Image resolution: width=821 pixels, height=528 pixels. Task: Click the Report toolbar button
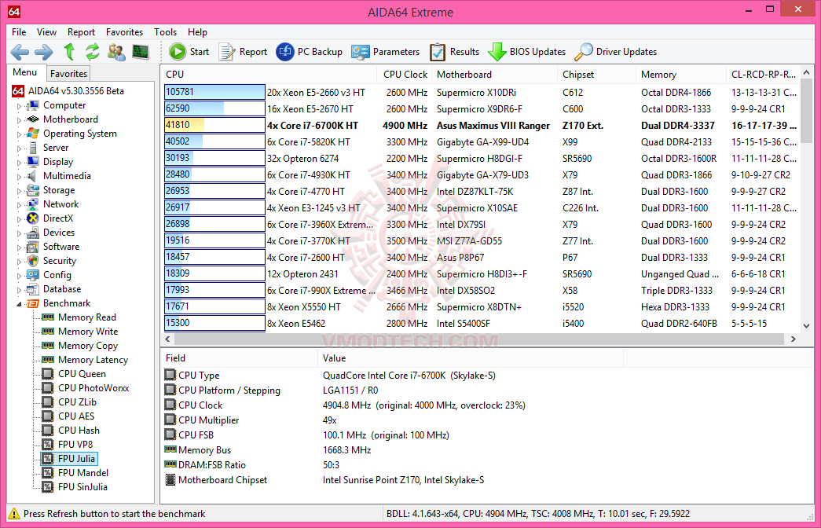243,52
